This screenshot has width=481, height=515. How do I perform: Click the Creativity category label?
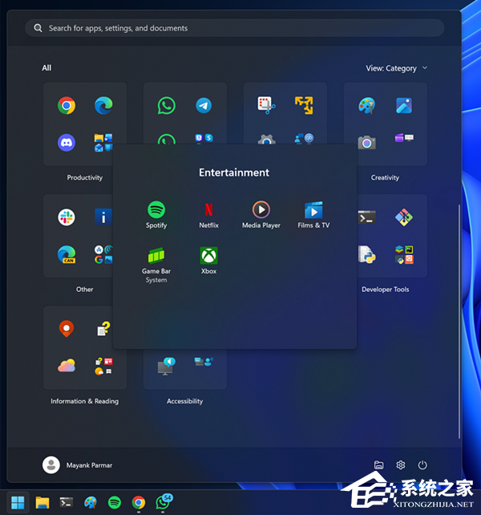point(385,178)
